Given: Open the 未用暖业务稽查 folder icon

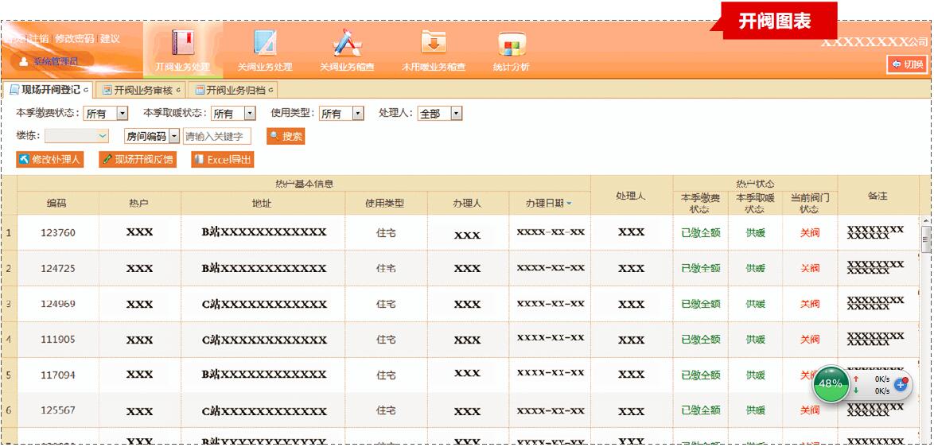Looking at the screenshot, I should pos(434,41).
